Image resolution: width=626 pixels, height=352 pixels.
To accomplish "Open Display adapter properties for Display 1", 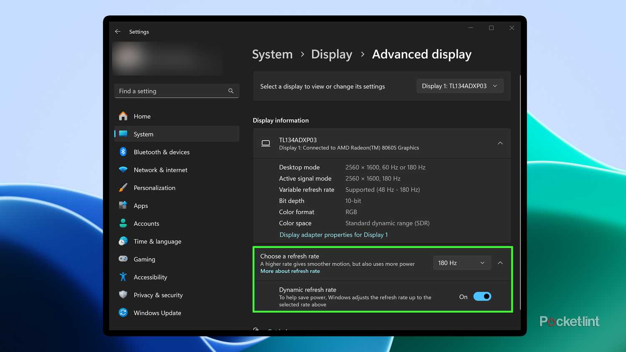I will click(333, 234).
